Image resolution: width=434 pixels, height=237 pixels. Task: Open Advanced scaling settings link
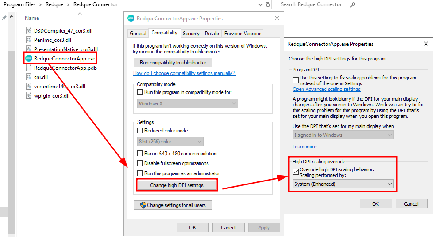[326, 89]
